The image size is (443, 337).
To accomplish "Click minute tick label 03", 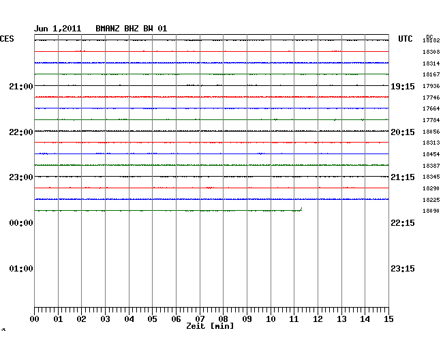I will pyautogui.click(x=105, y=319).
